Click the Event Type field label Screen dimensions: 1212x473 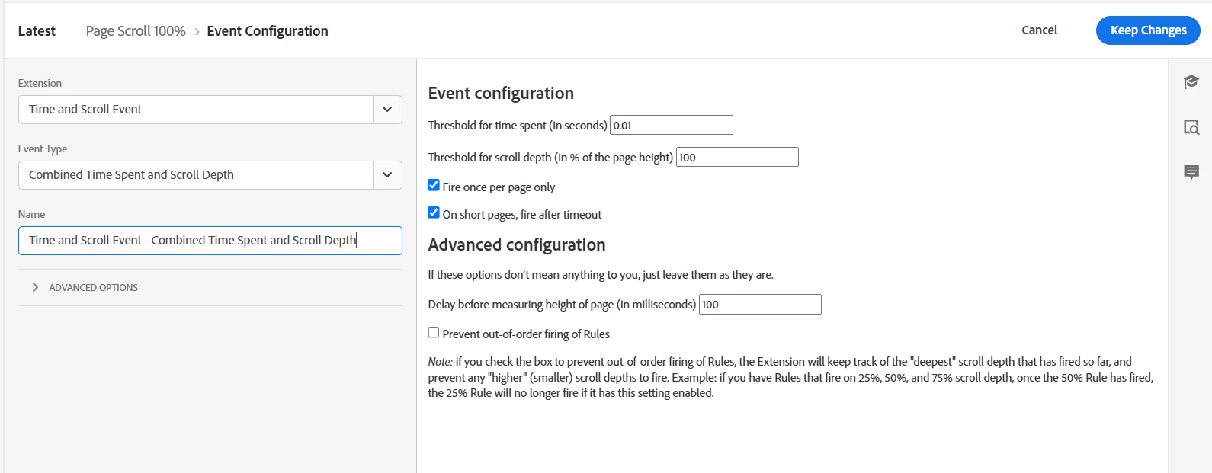pyautogui.click(x=43, y=149)
